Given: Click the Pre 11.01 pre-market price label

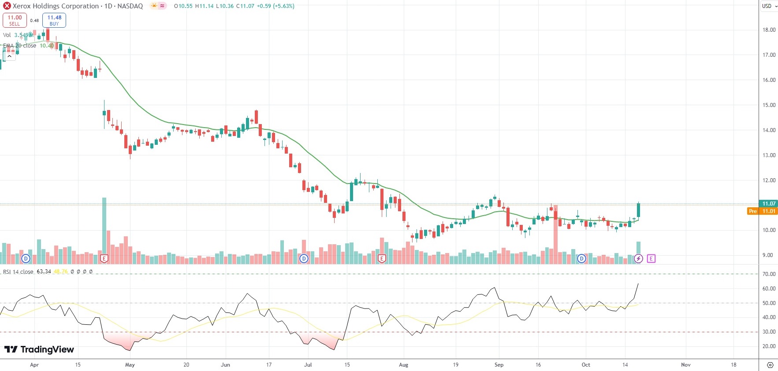Looking at the screenshot, I should (x=762, y=211).
